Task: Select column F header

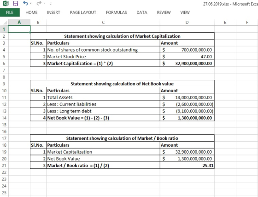Action: (x=247, y=23)
